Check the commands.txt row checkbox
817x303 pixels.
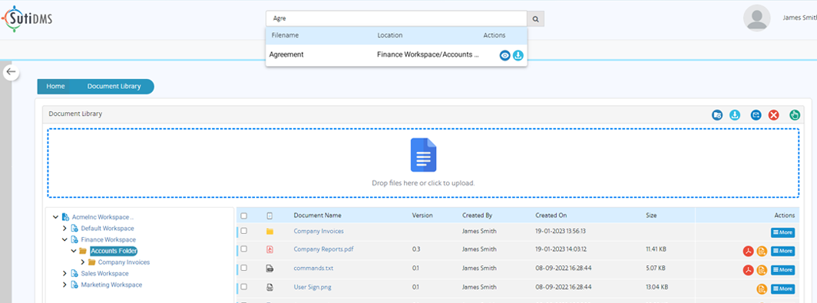coord(244,268)
